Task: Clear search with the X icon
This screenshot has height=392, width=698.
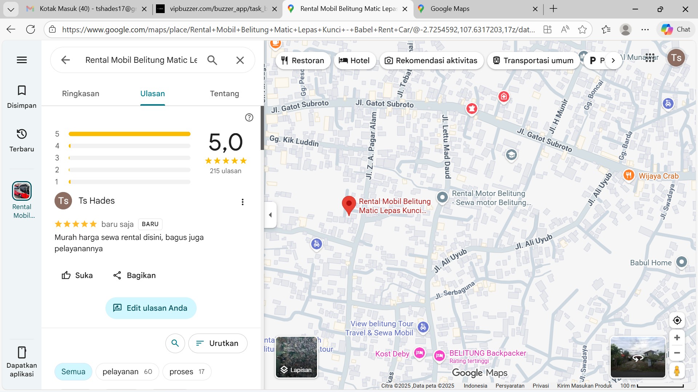Action: click(x=240, y=60)
